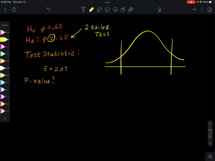Open the page view switcher
The image size is (215, 161).
pos(210,10)
